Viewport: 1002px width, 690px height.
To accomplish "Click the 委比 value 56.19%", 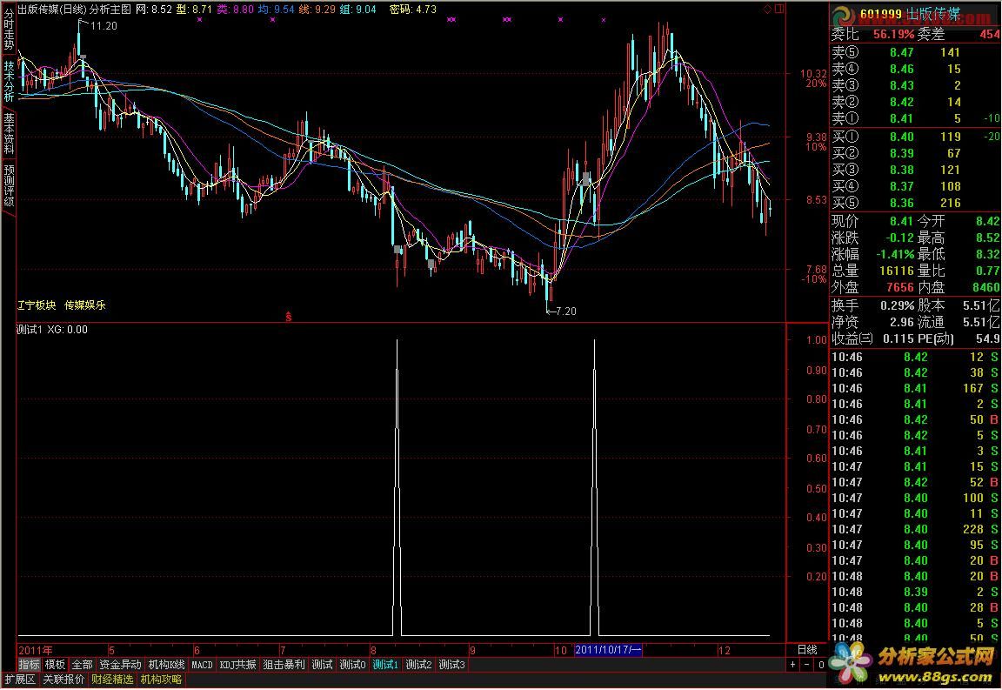I will coord(893,35).
